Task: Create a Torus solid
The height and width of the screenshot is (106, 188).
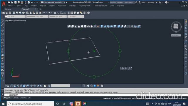Action: click(x=88, y=26)
